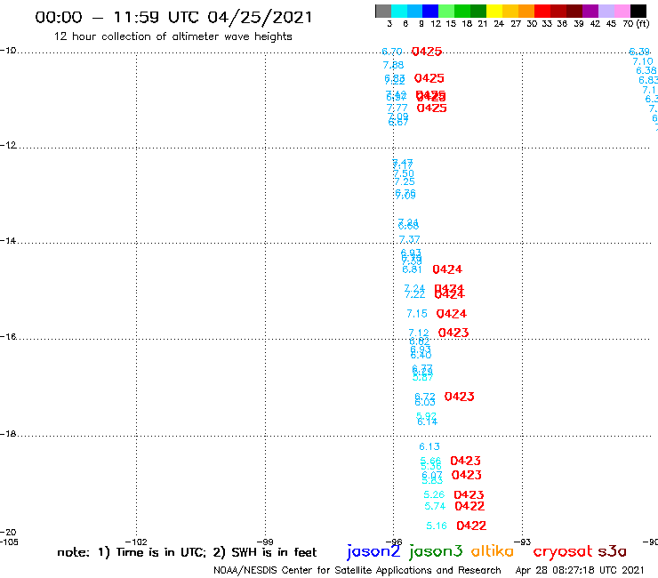Viewport: 658px width, 578px height.
Task: Click the 5.74 wave height value
Action: (x=435, y=506)
